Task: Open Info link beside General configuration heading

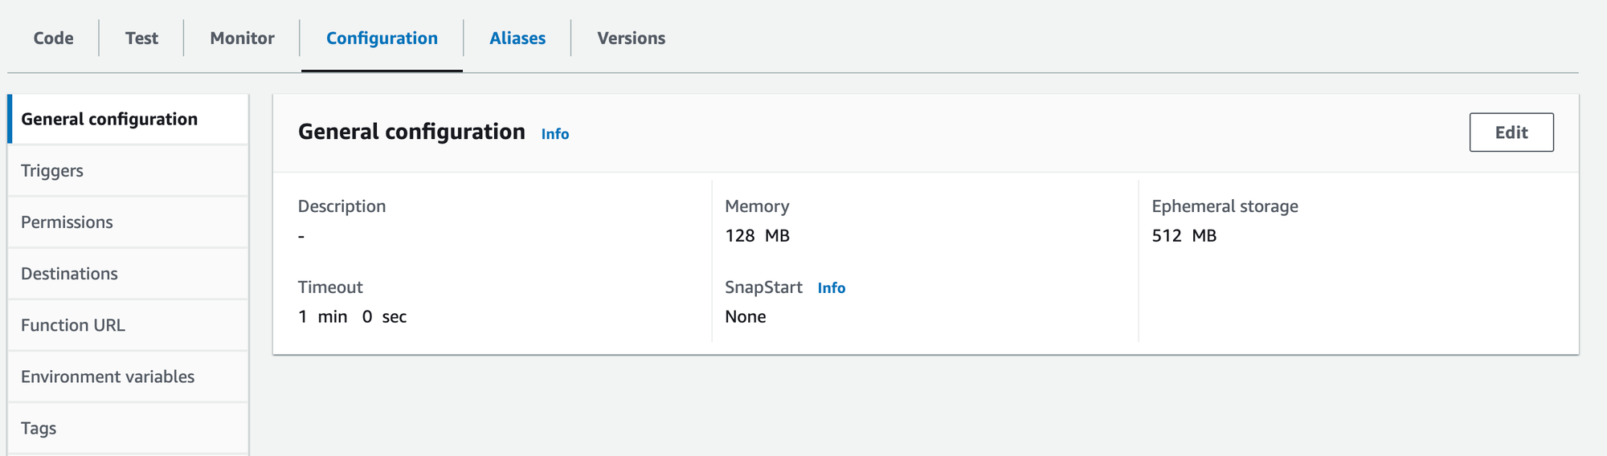Action: click(554, 134)
